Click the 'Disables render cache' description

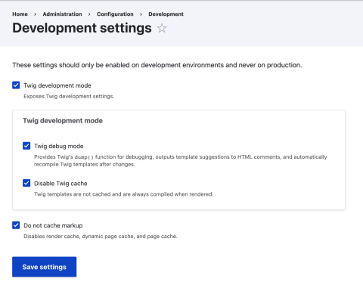[101, 237]
